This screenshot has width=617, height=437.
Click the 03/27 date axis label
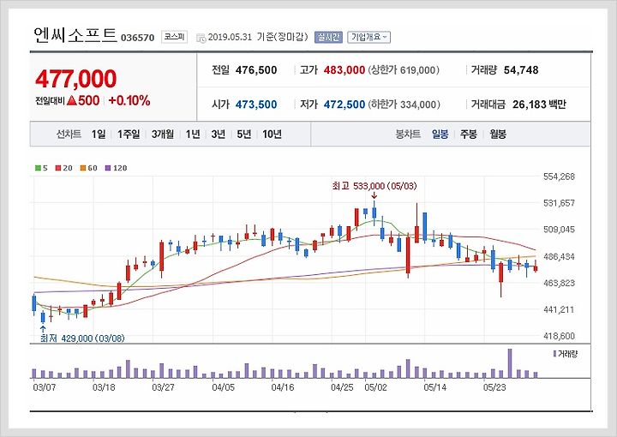click(x=163, y=387)
